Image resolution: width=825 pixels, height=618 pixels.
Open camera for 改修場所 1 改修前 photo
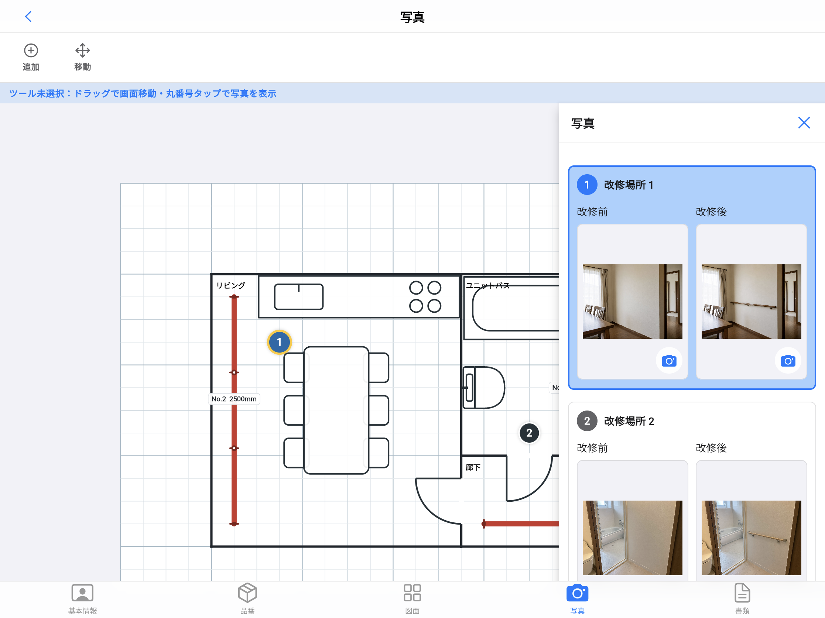[x=669, y=361]
